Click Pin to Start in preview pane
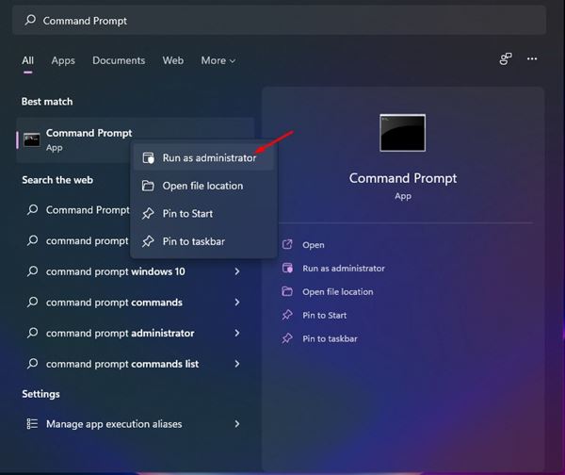 pyautogui.click(x=324, y=315)
